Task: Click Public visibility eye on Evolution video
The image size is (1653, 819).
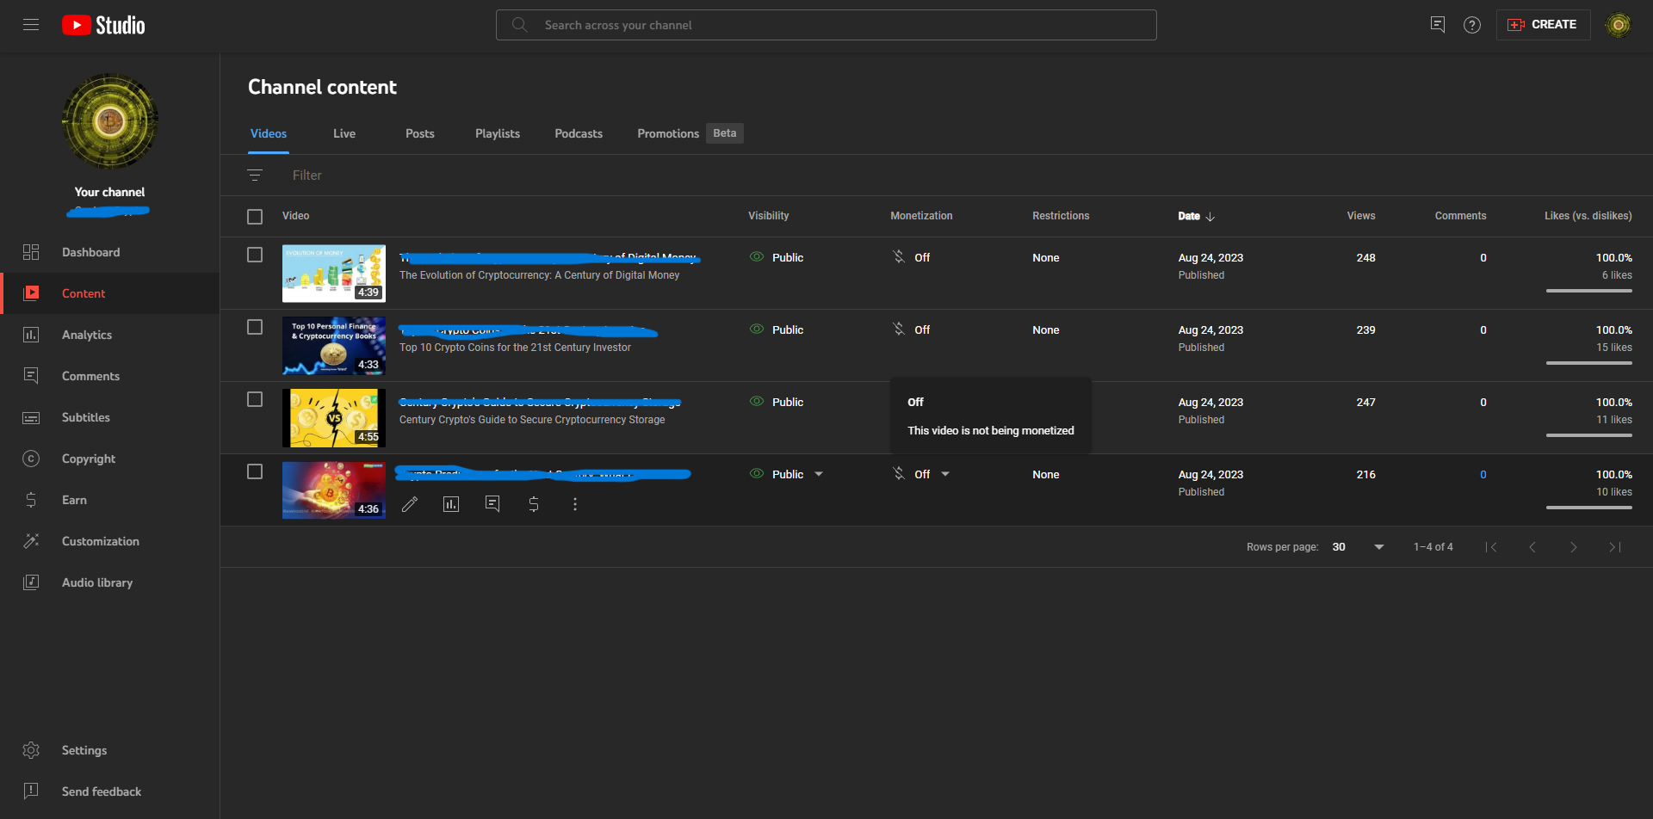Action: tap(757, 257)
